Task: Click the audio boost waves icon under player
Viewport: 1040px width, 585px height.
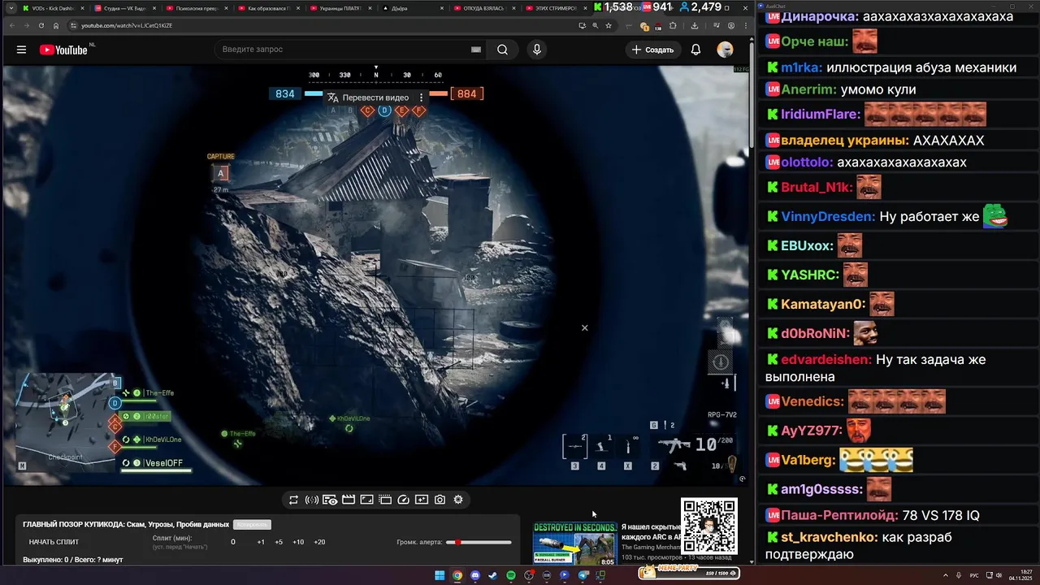Action: (x=311, y=500)
